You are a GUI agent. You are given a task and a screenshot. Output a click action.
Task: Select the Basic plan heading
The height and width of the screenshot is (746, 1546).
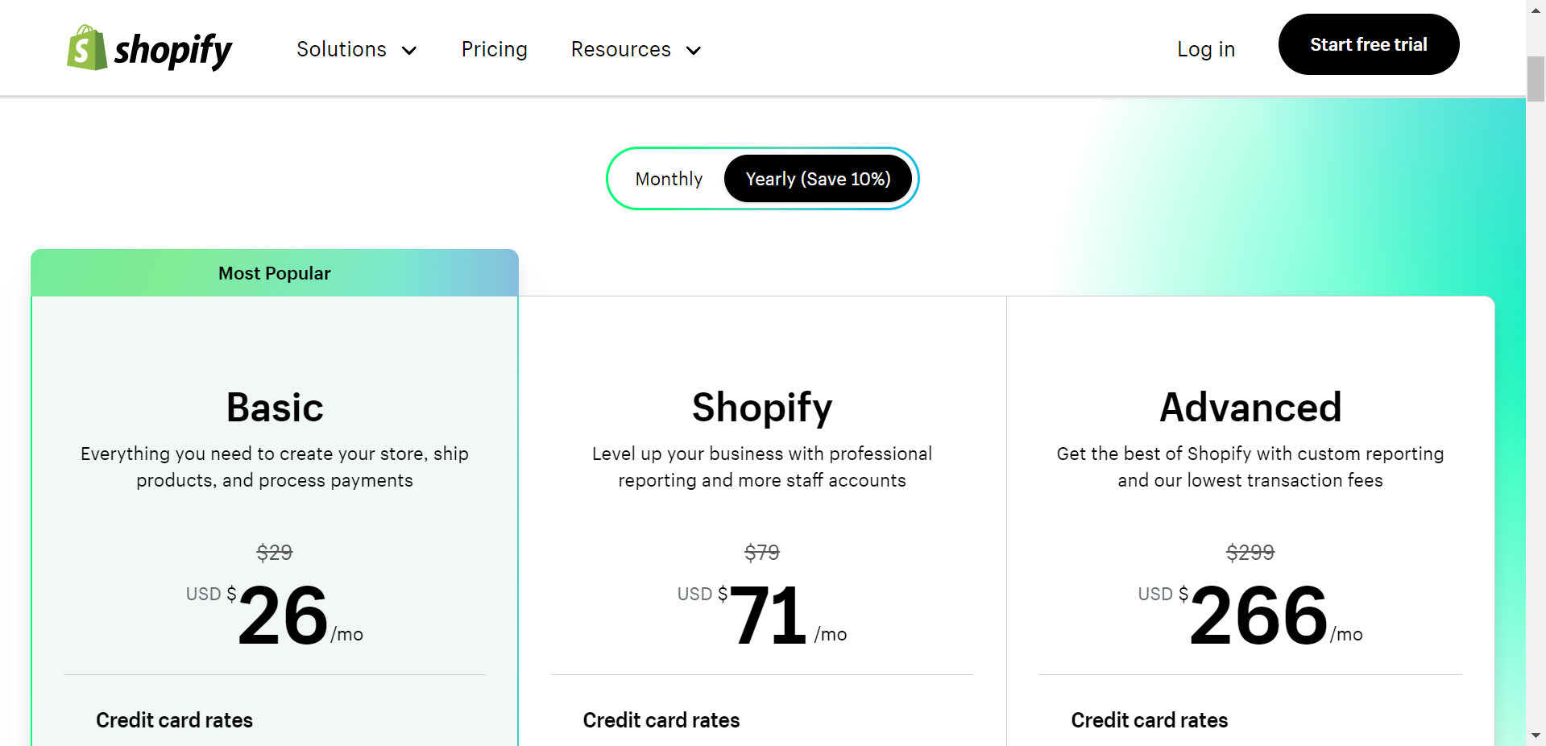tap(275, 408)
